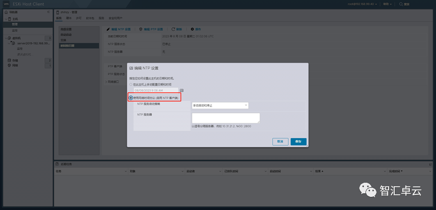Click the server2019 VM icon
The image size is (436, 210).
point(13,43)
